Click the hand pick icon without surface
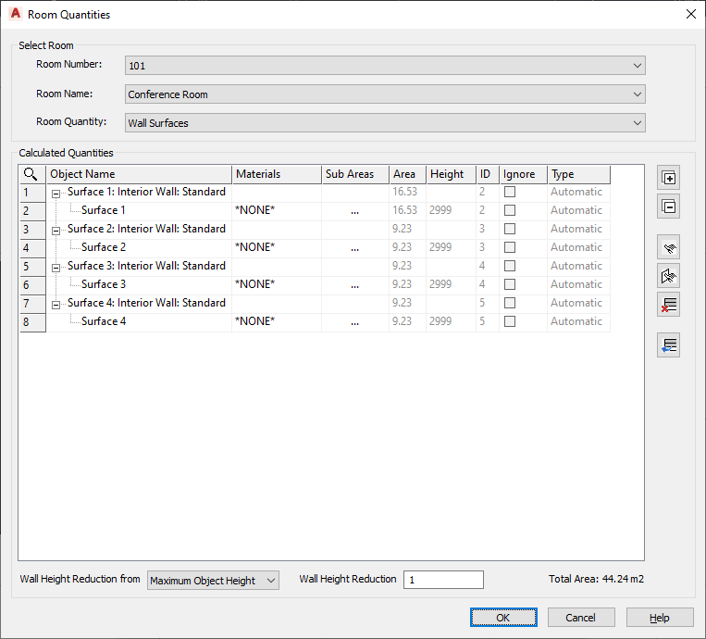706x639 pixels. click(668, 247)
